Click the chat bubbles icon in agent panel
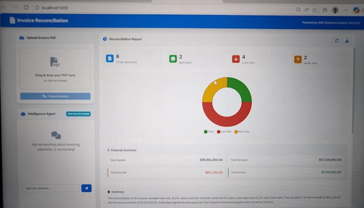364x208 pixels. (56, 135)
